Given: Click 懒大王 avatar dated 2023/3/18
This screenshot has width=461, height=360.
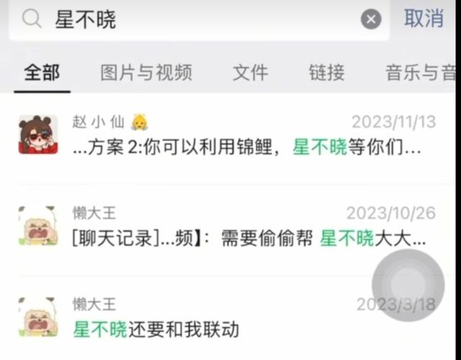Looking at the screenshot, I should [x=38, y=317].
